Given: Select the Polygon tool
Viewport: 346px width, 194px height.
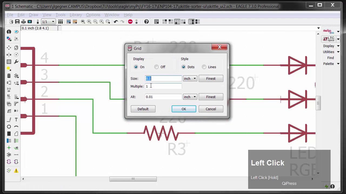Looking at the screenshot, I should click(16, 134).
